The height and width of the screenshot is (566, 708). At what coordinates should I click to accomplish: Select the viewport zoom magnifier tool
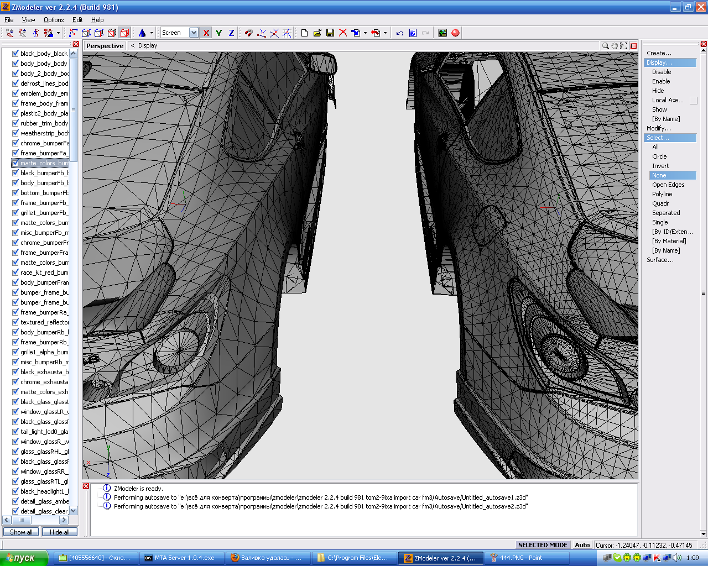(605, 46)
